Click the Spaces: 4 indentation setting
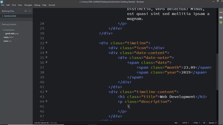Image resolution: width=223 pixels, height=125 pixels. [213, 123]
